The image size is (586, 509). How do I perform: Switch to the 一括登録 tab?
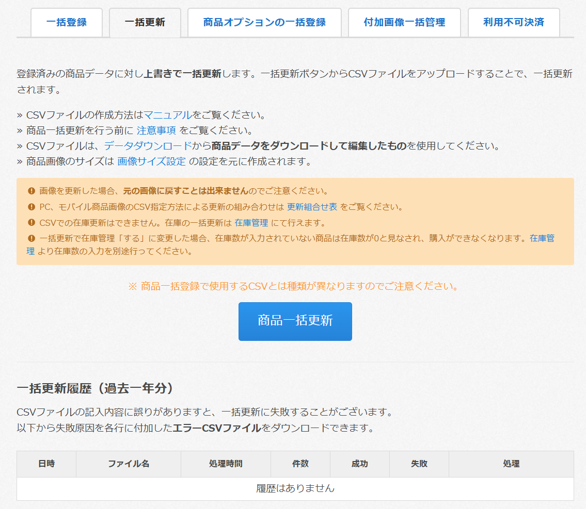pos(67,23)
